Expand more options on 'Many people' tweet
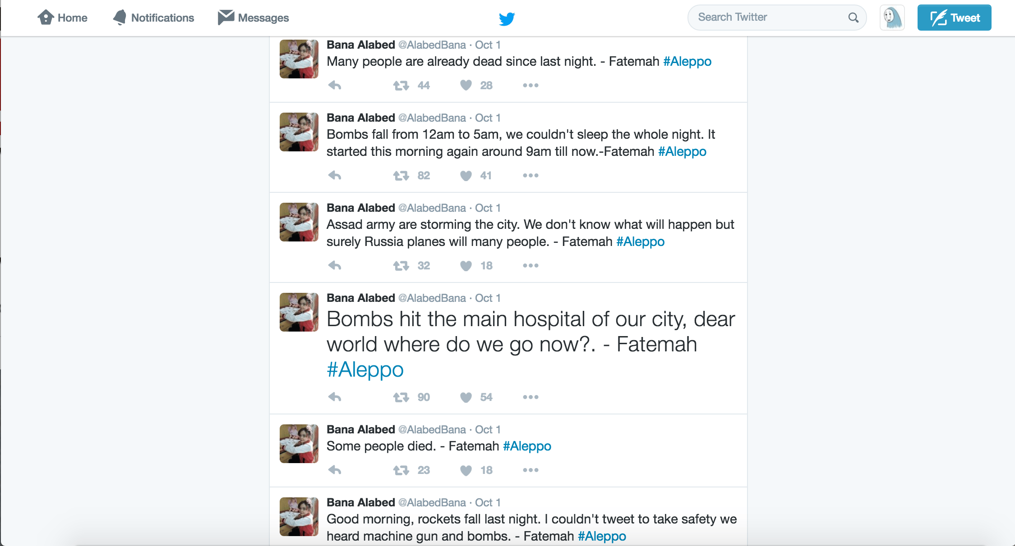Viewport: 1015px width, 546px height. (531, 85)
